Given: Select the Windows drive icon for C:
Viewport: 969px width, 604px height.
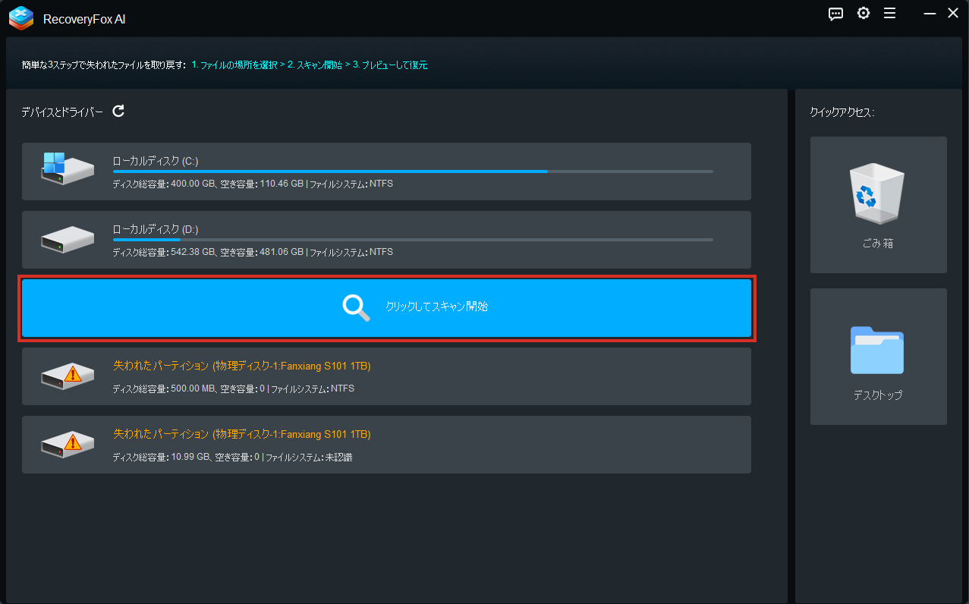Looking at the screenshot, I should point(67,168).
